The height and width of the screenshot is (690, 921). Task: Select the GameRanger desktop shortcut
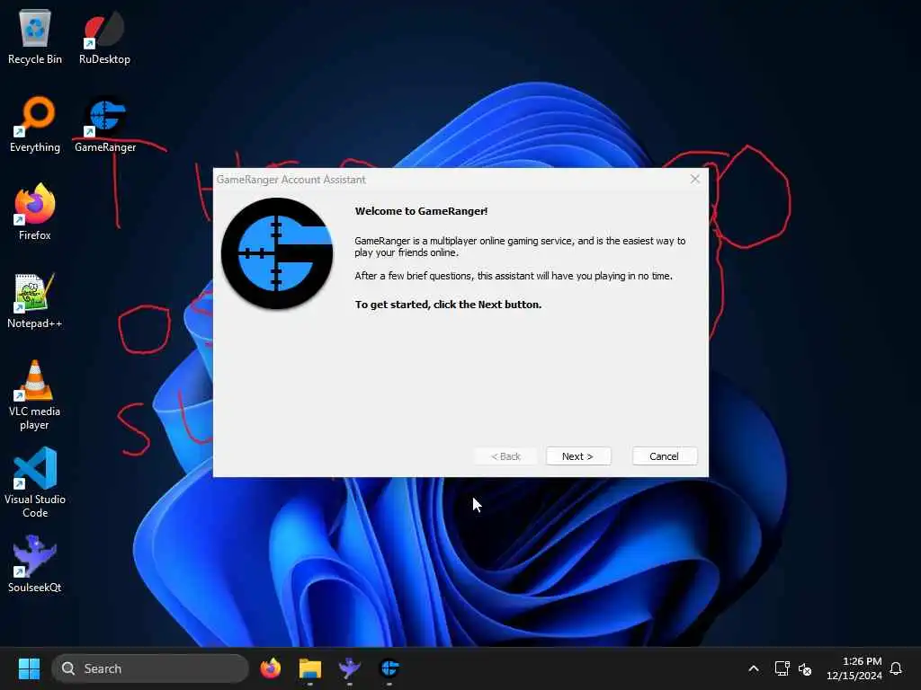click(105, 124)
